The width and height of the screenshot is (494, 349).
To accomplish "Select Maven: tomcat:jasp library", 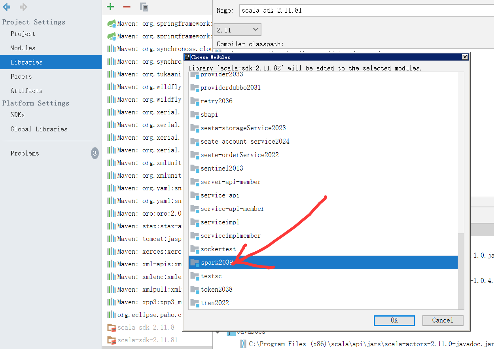I will click(144, 239).
